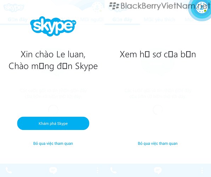211x177 pixels.
Task: Open the phone dialer icon on the welcome screen
Action: click(x=9, y=170)
